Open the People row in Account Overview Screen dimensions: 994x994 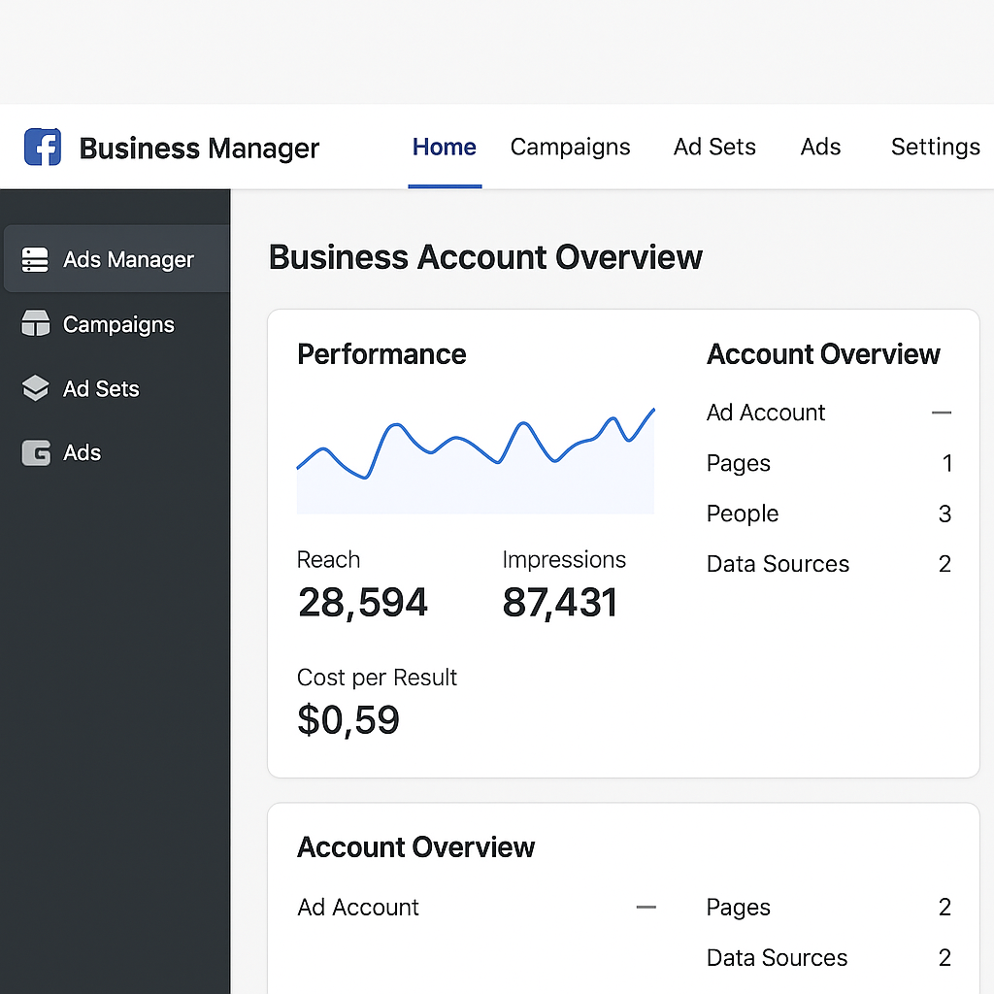(x=743, y=514)
